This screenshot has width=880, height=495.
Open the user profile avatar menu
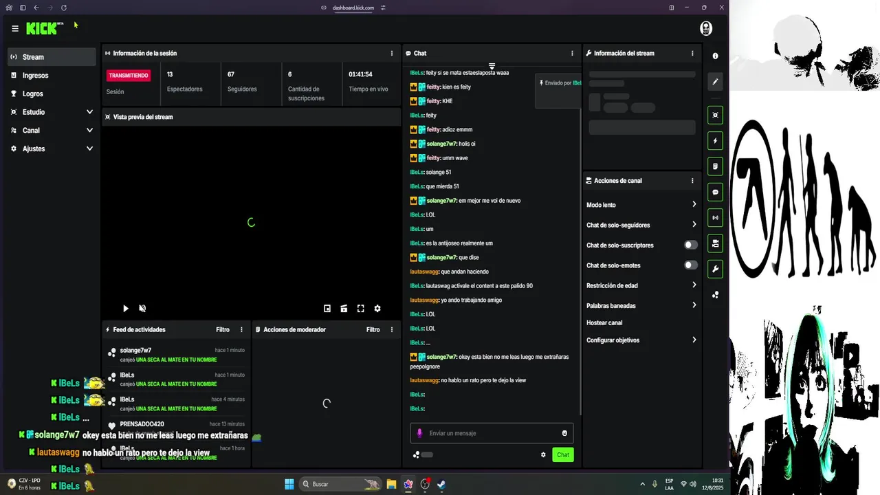click(x=705, y=28)
